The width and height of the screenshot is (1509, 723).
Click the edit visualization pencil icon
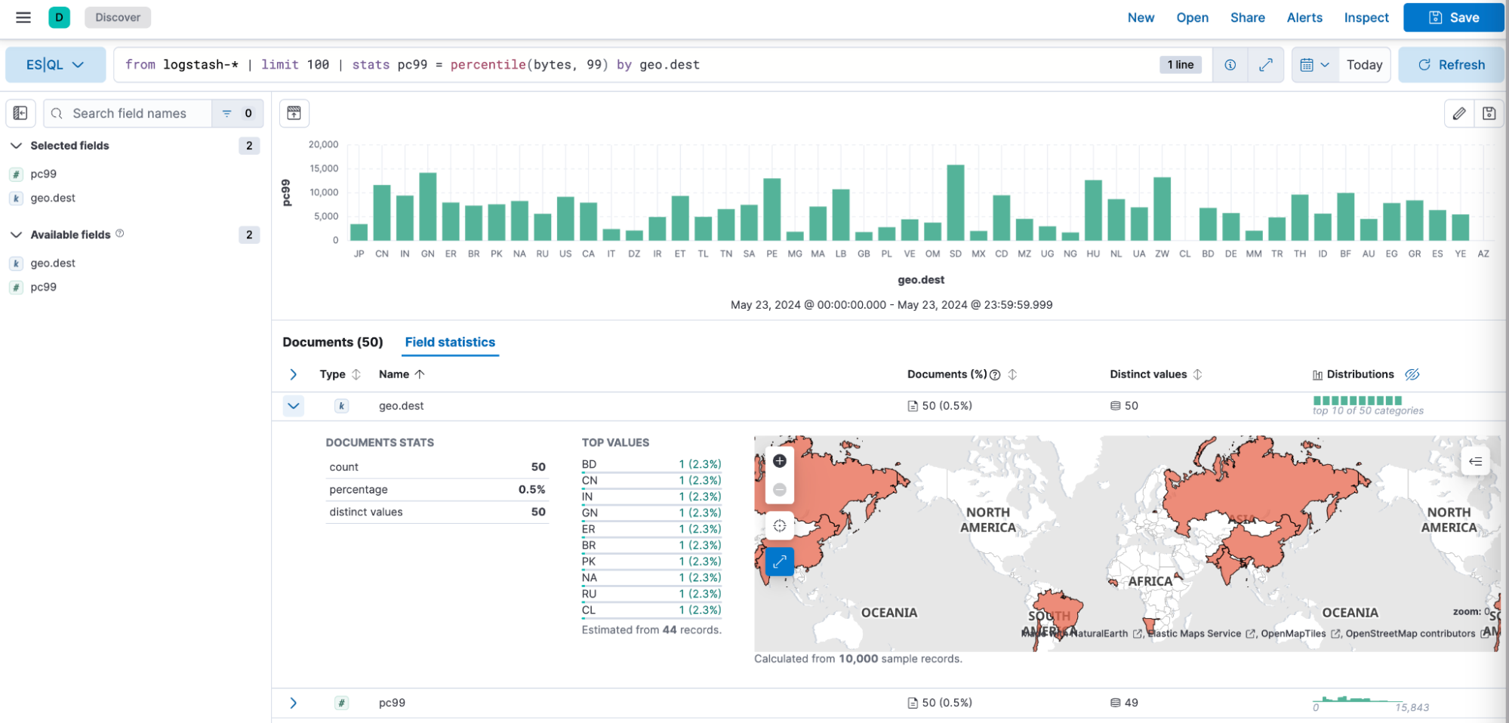pyautogui.click(x=1459, y=113)
